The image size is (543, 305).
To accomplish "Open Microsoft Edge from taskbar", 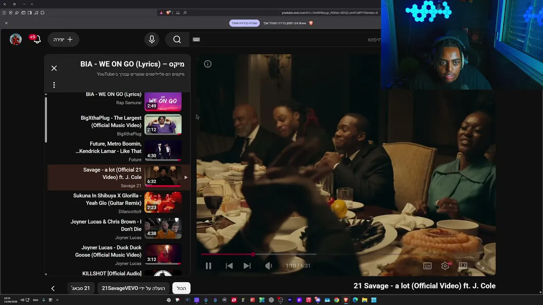I will click(x=355, y=300).
